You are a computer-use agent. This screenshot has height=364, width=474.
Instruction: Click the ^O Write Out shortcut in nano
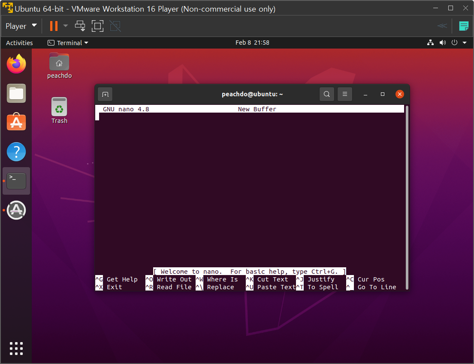click(x=169, y=279)
